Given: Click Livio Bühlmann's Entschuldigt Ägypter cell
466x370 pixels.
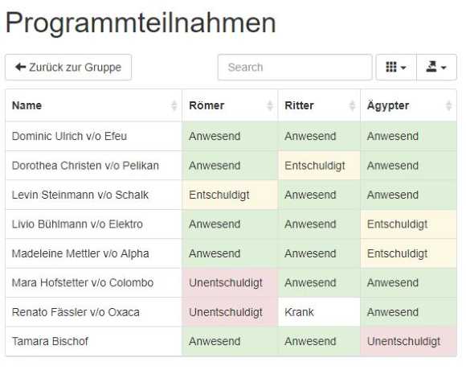Looking at the screenshot, I should (x=409, y=224).
